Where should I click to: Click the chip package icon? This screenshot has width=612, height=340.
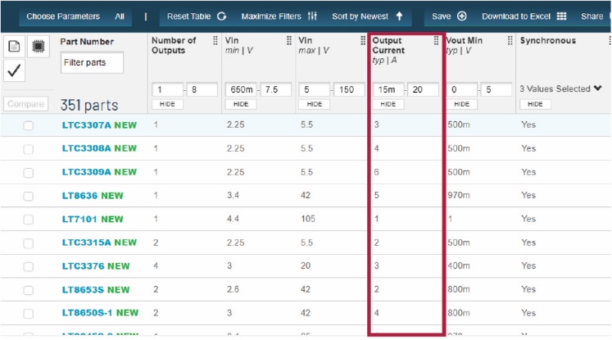coord(39,46)
